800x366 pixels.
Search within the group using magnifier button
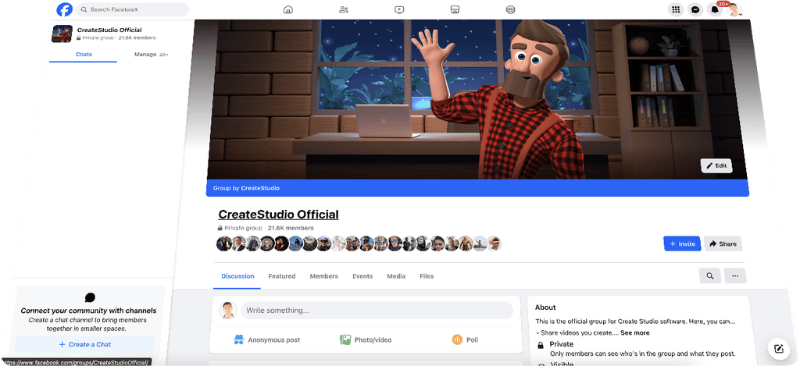pyautogui.click(x=709, y=275)
